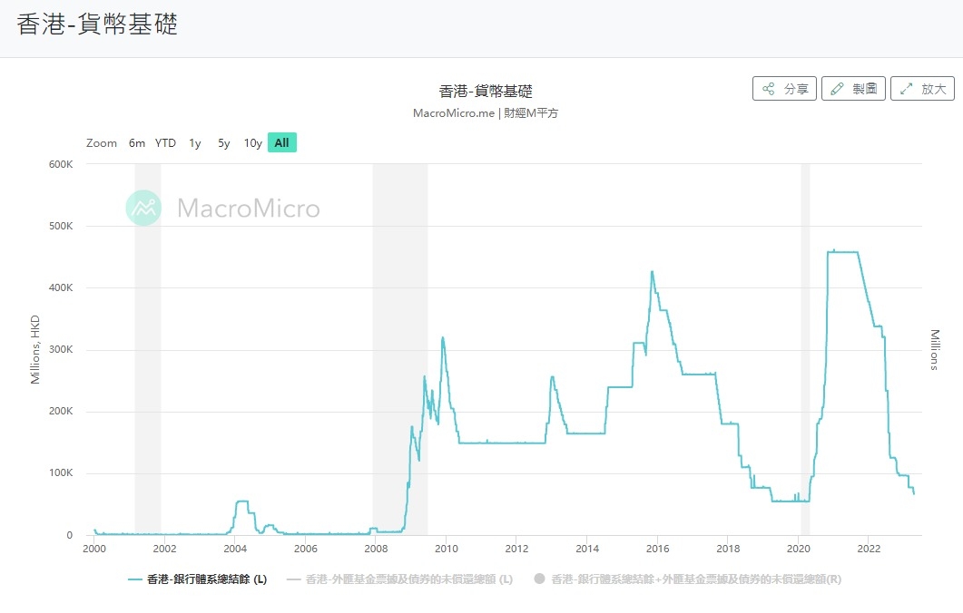
Task: Select the 6m zoom range
Action: click(136, 142)
